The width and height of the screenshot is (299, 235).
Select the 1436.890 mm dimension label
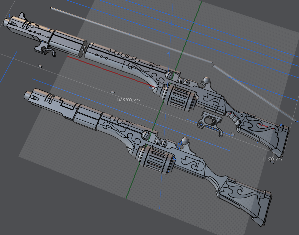128,100
